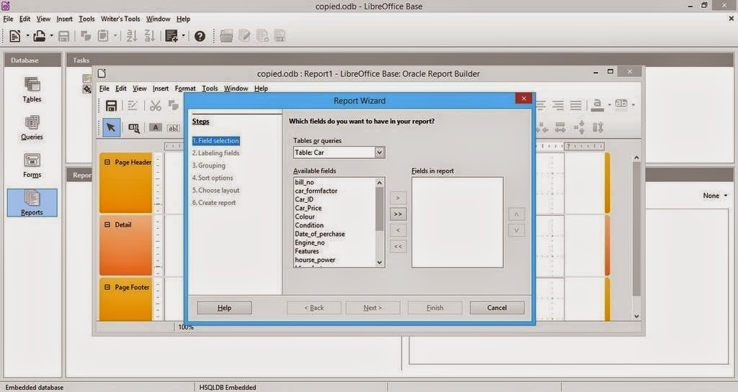The width and height of the screenshot is (738, 392).
Task: Select the Reports section in Database pane
Action: point(32,203)
